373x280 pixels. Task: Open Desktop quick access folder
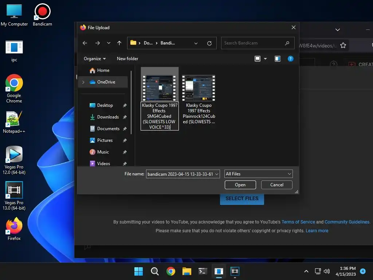105,105
